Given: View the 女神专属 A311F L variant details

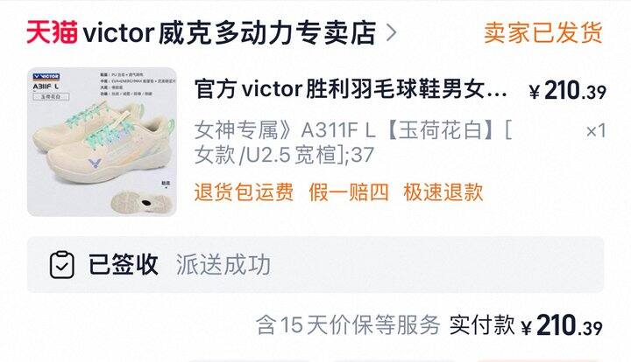Looking at the screenshot, I should pos(353,130).
